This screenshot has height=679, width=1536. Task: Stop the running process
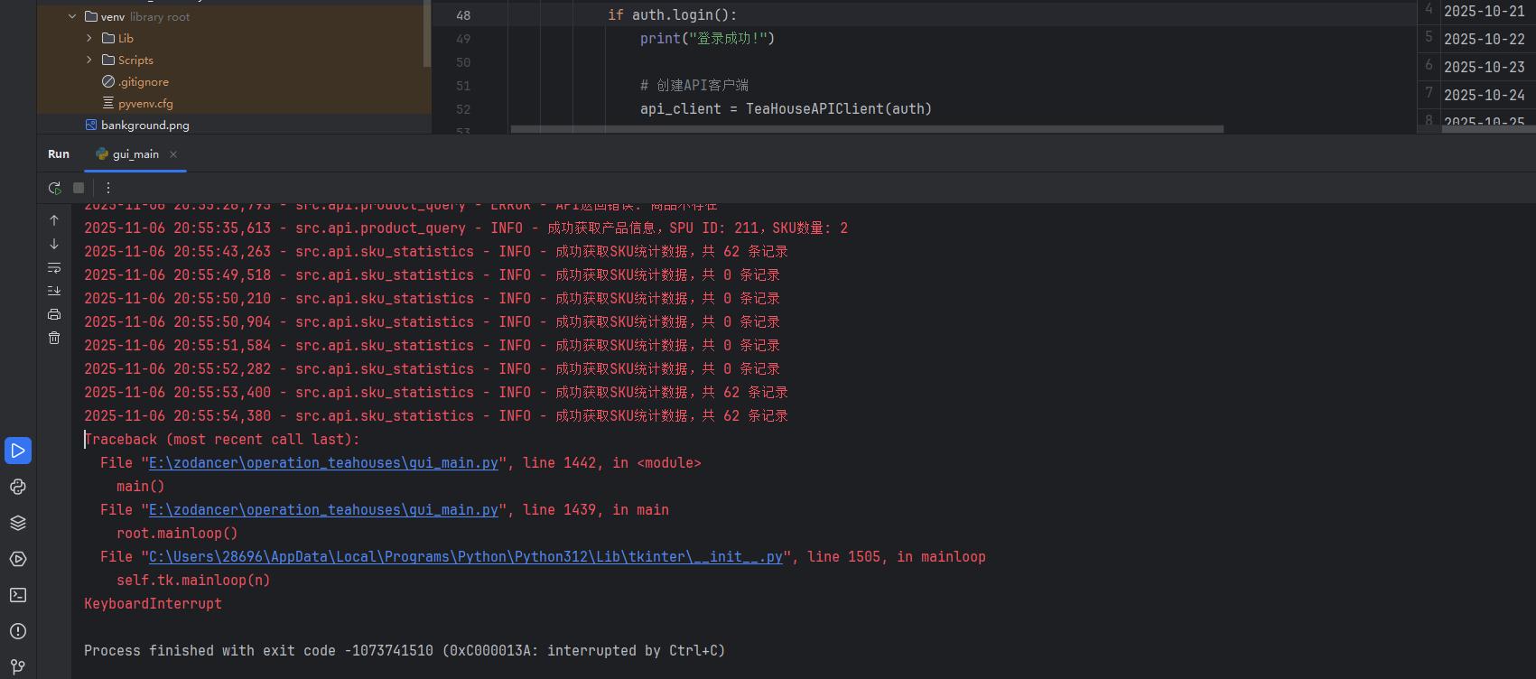[79, 188]
